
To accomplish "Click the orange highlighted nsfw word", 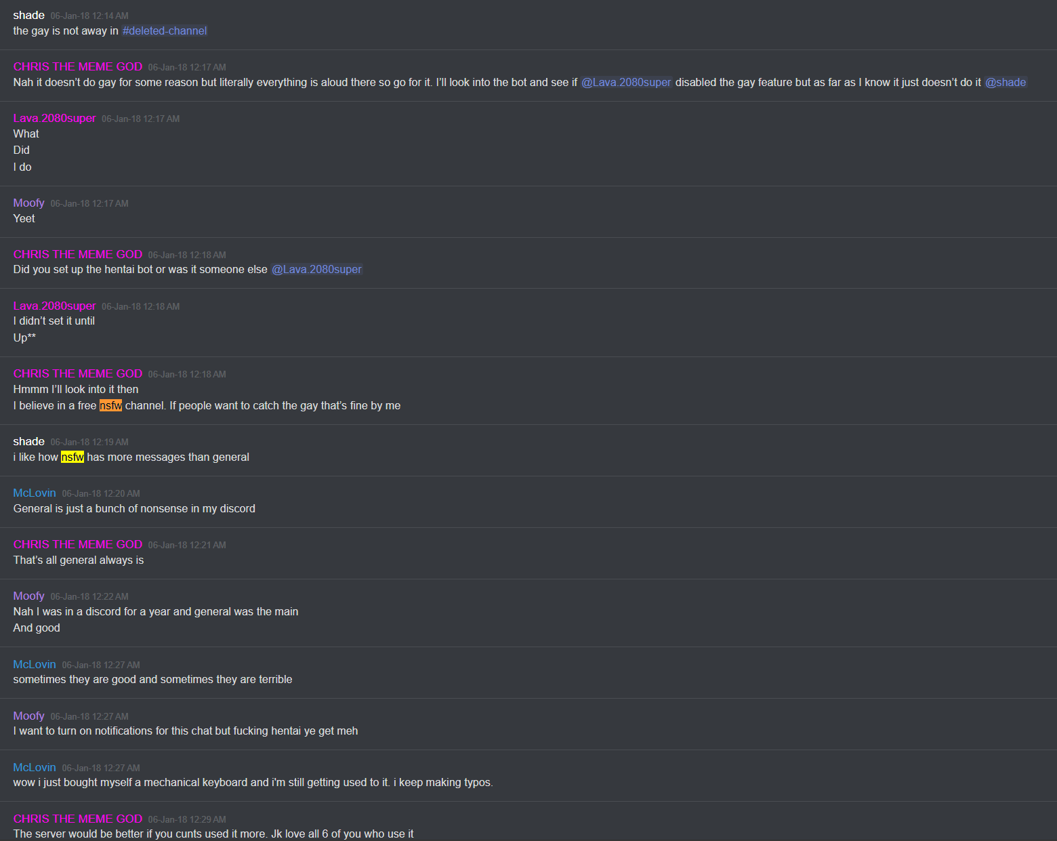I will pyautogui.click(x=110, y=406).
